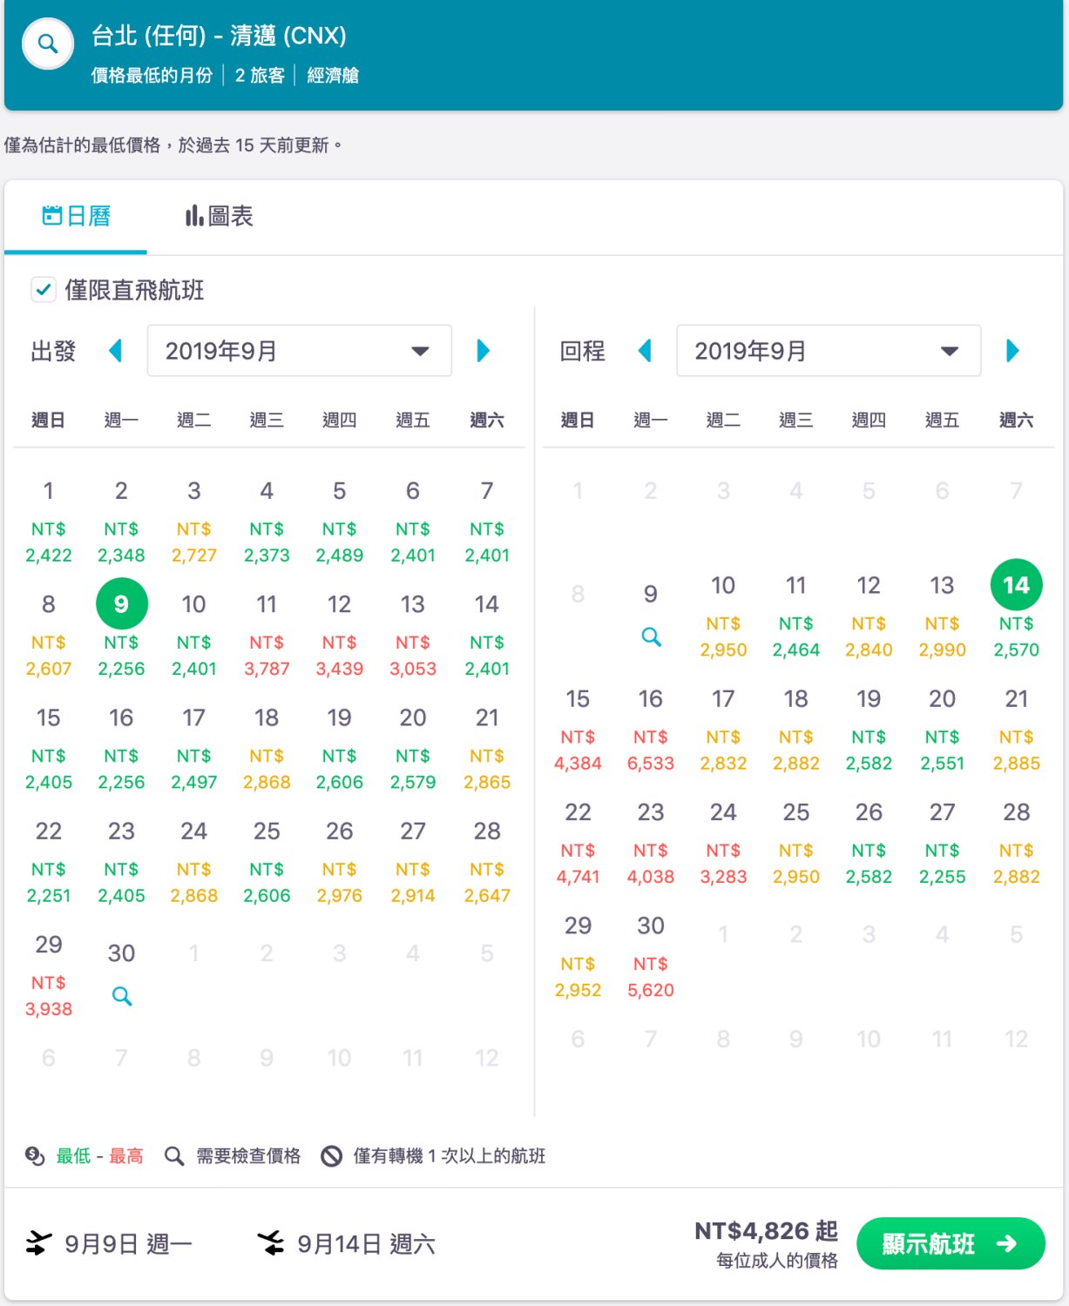Select return September 16 priced NT$6,533

[x=651, y=730]
